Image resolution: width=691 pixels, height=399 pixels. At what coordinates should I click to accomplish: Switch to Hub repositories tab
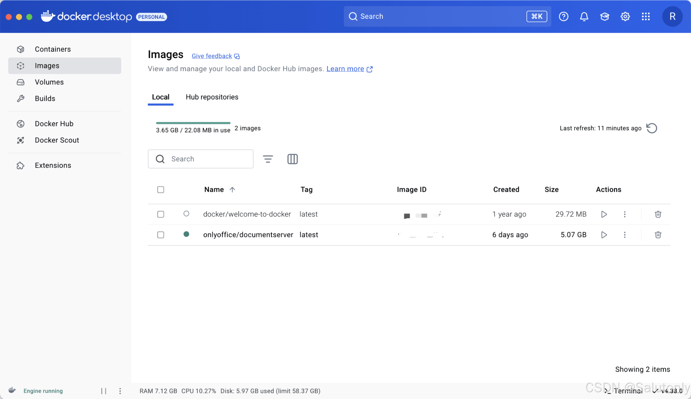[x=212, y=97]
